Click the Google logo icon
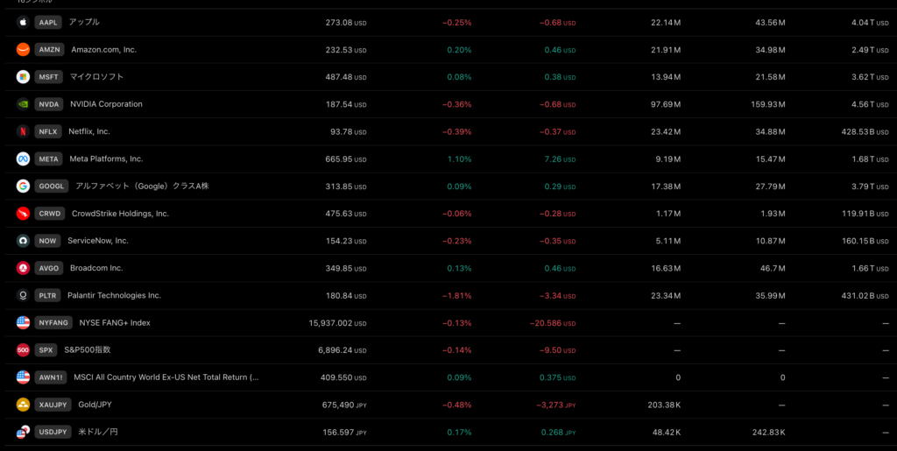Image resolution: width=897 pixels, height=451 pixels. point(23,187)
